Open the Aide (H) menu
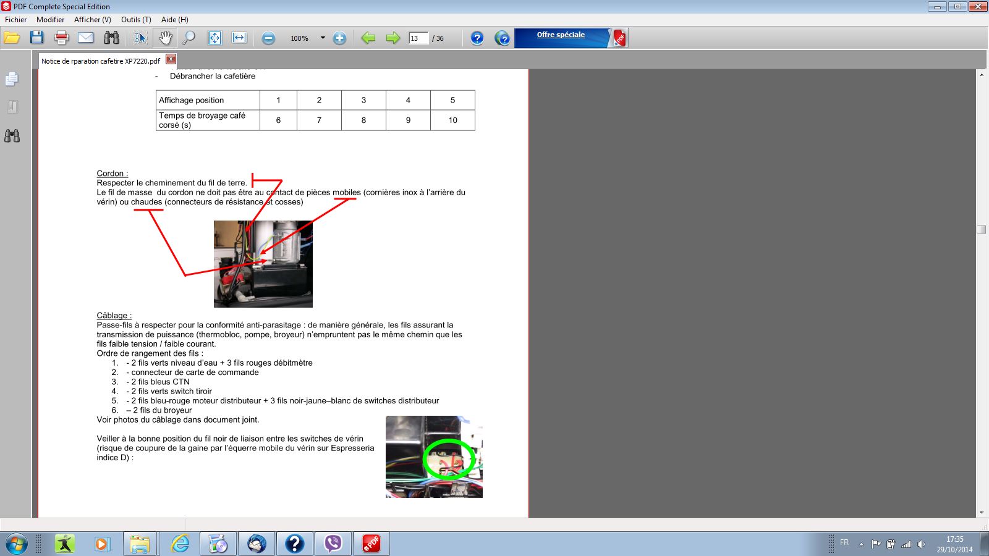The image size is (989, 556). point(175,20)
